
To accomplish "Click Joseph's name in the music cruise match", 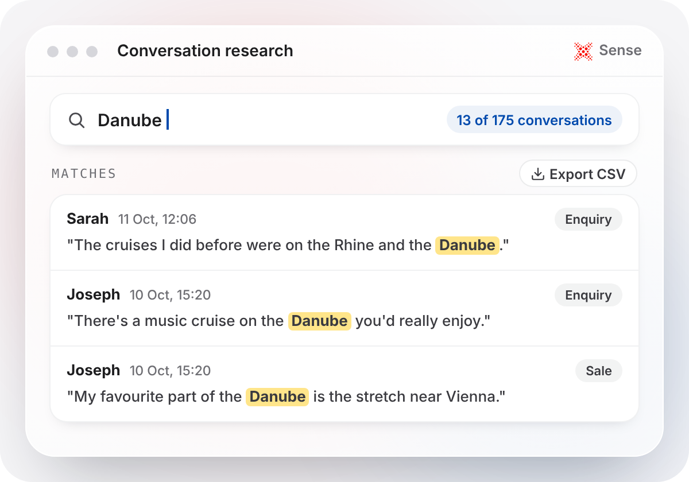I will (93, 294).
